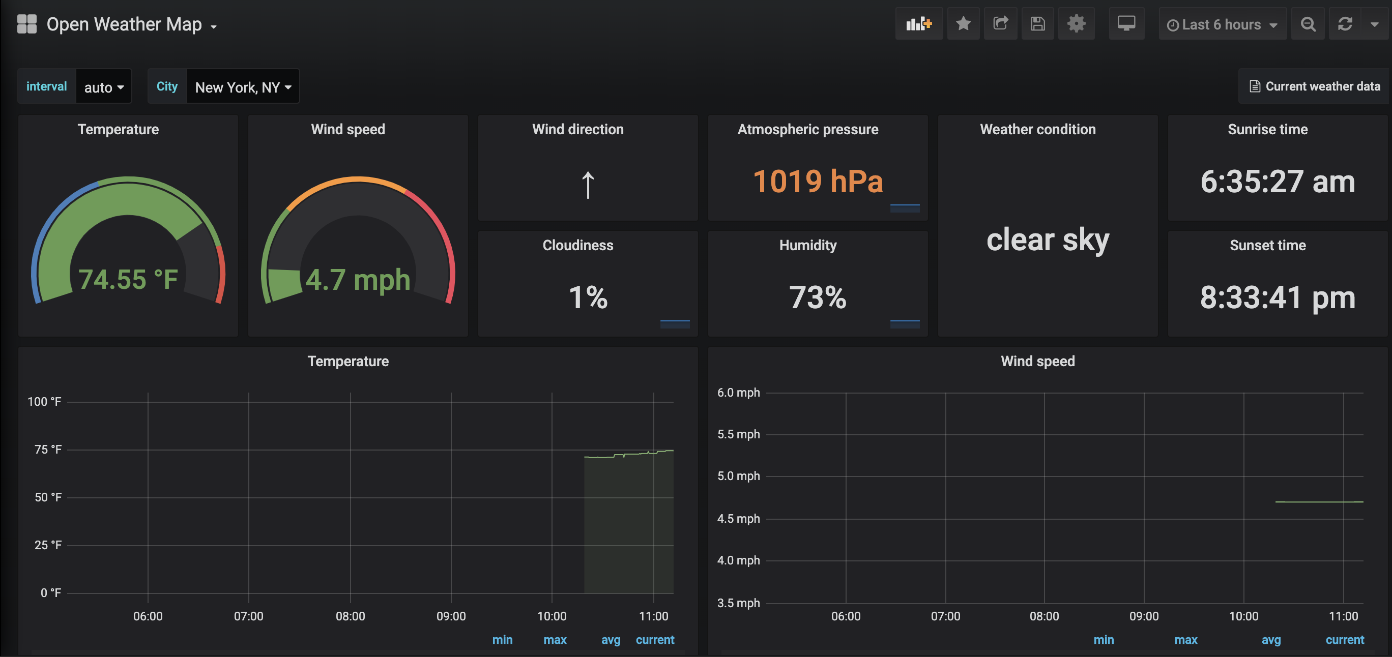The height and width of the screenshot is (657, 1392).
Task: Zoom out time range magnifier
Action: pos(1308,24)
